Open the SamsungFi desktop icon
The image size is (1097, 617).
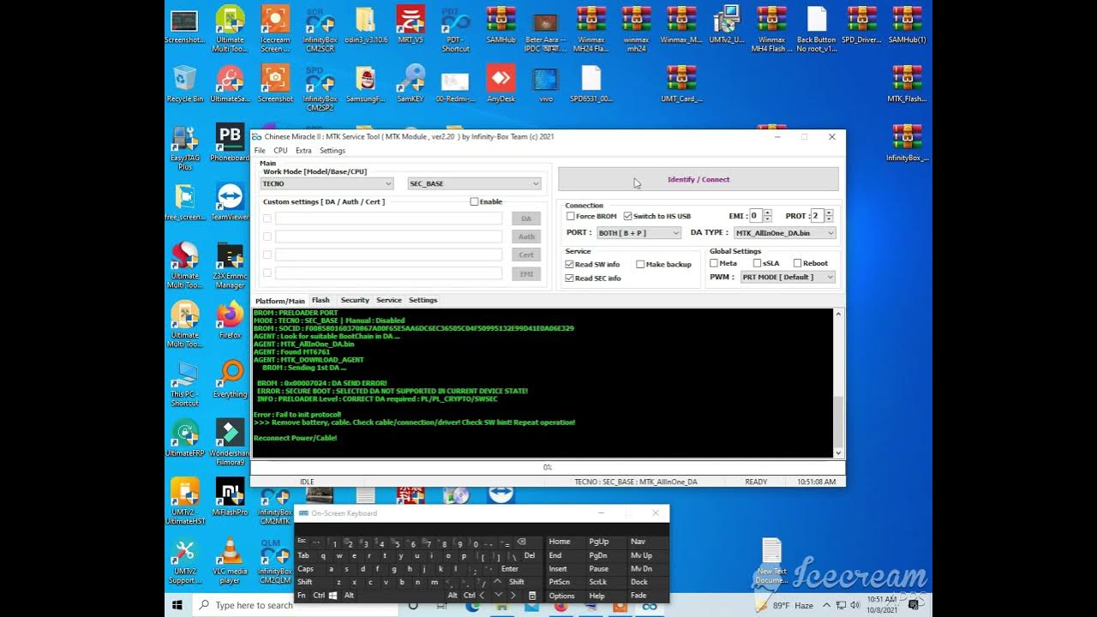point(366,83)
